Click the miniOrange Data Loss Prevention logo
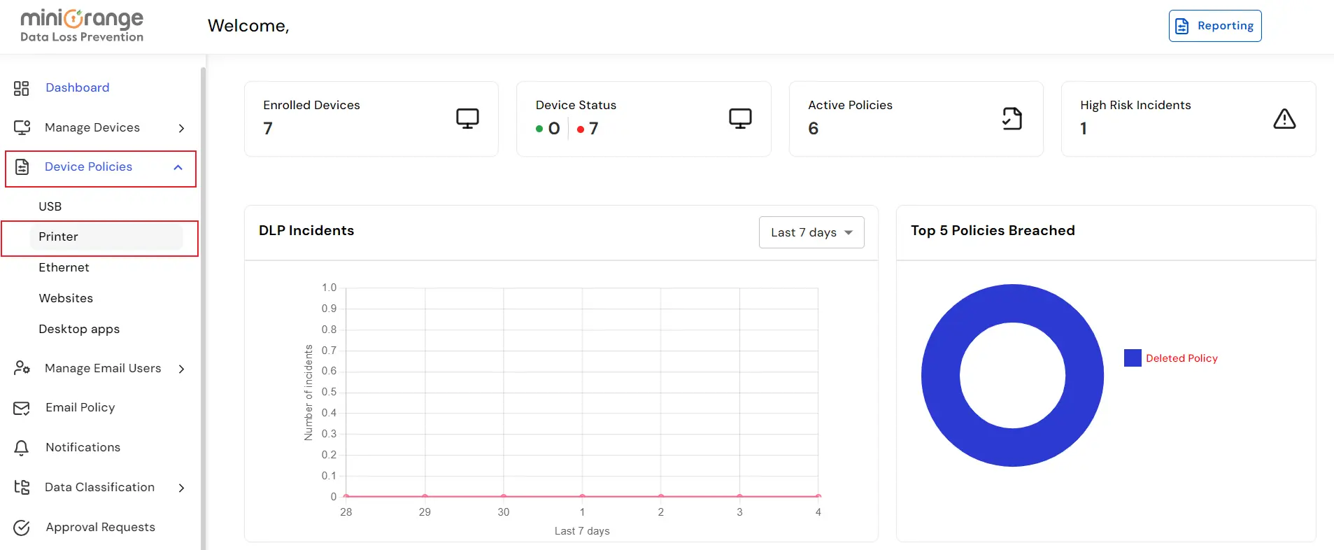The width and height of the screenshot is (1334, 550). (82, 26)
